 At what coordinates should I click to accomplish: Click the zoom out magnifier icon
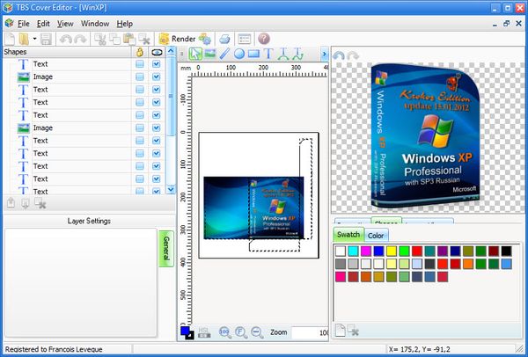(257, 332)
